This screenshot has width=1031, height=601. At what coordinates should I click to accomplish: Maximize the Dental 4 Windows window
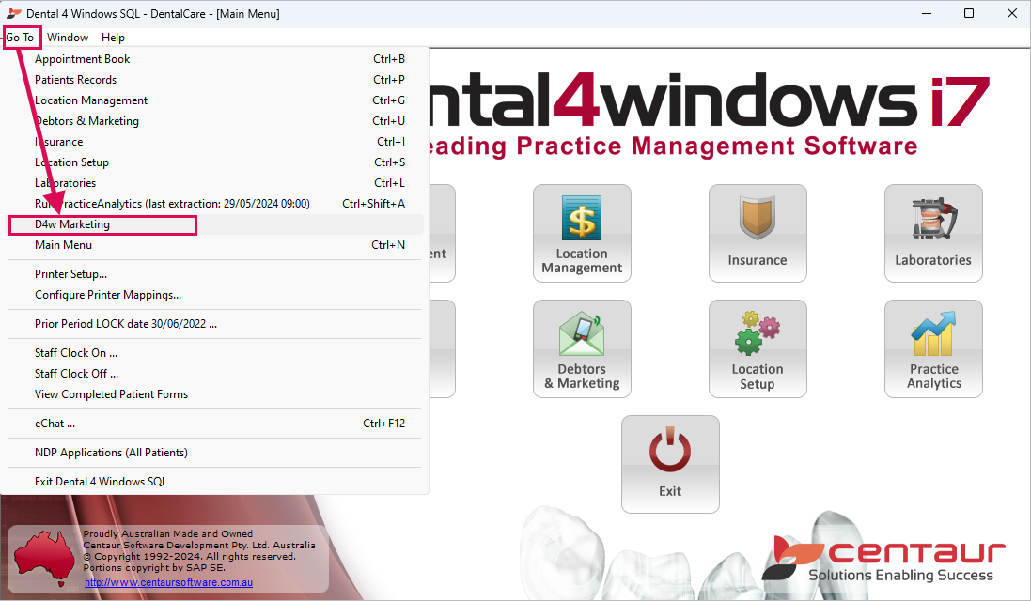click(969, 13)
